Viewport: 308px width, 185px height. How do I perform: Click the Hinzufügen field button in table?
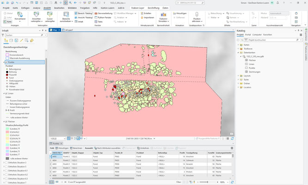[63, 148]
